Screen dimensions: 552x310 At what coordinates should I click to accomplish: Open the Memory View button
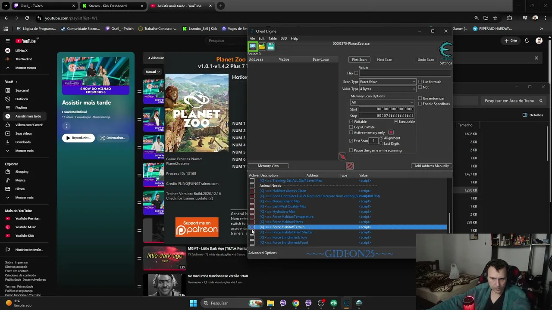point(268,166)
